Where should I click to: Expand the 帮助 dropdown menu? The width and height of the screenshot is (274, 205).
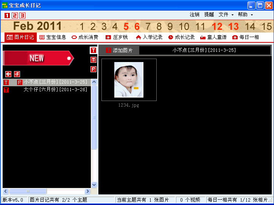245,15
